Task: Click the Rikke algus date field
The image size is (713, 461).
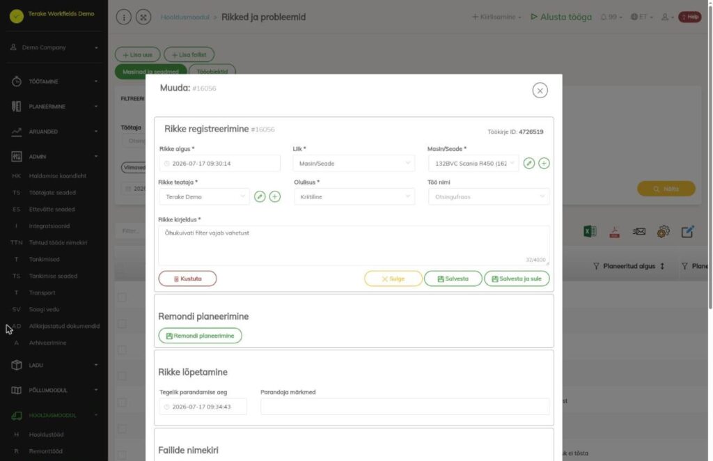Action: point(219,163)
